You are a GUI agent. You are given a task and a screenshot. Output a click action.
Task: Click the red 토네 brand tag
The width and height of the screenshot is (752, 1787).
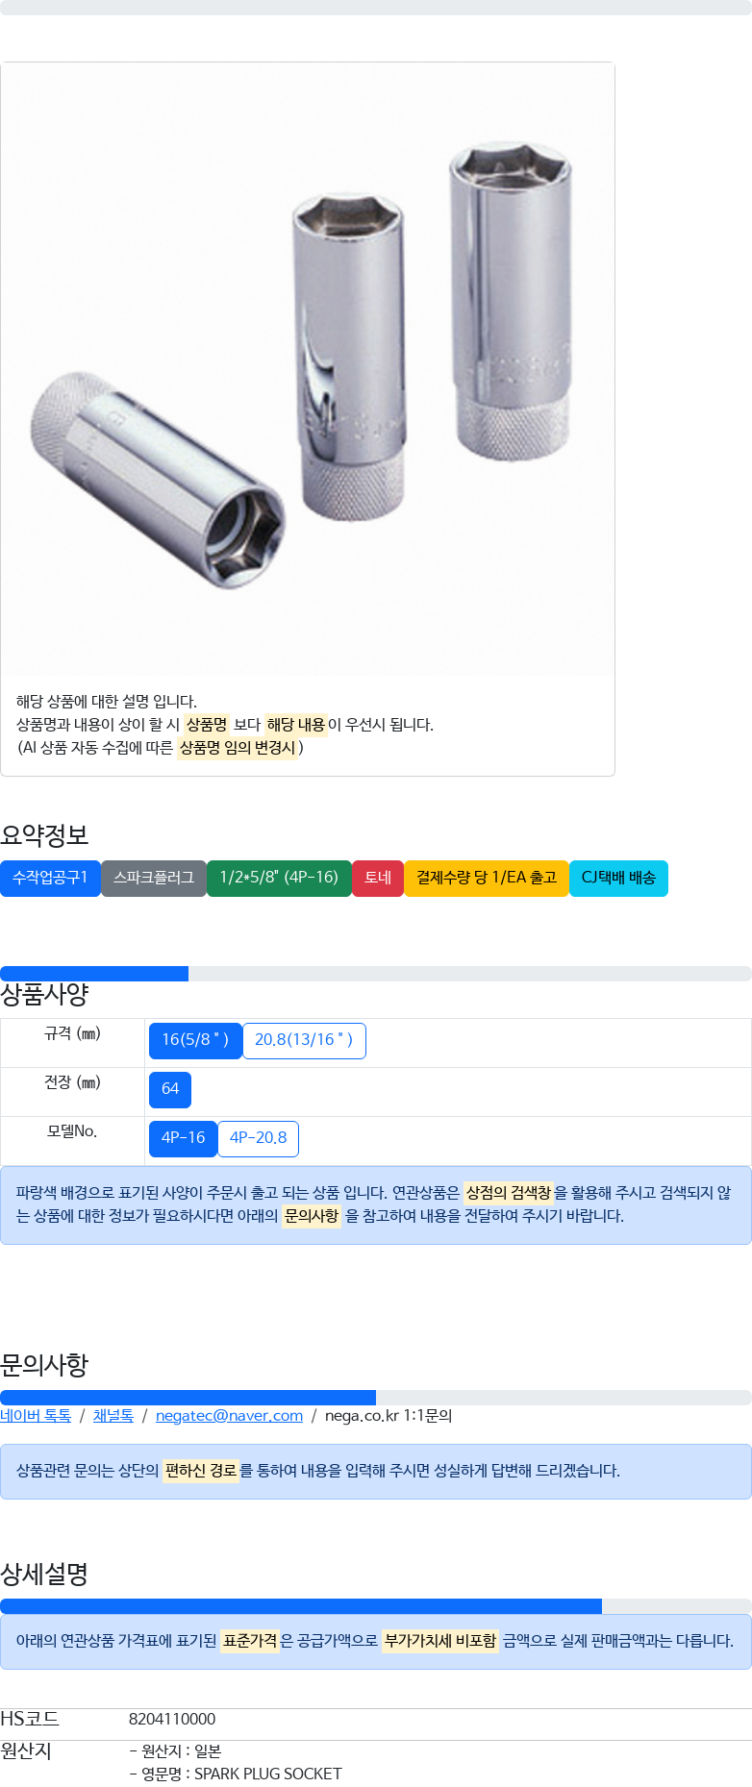378,878
